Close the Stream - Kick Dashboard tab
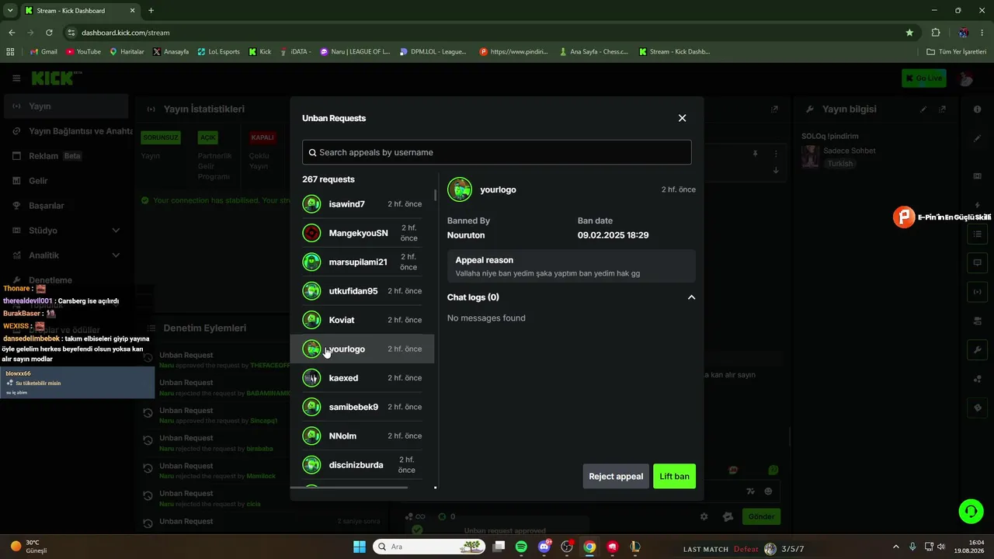The height and width of the screenshot is (559, 994). pyautogui.click(x=132, y=11)
